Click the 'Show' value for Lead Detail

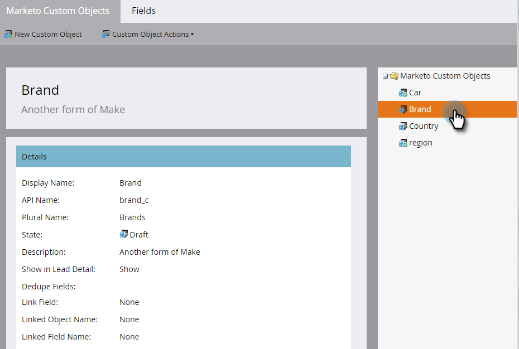click(x=129, y=269)
